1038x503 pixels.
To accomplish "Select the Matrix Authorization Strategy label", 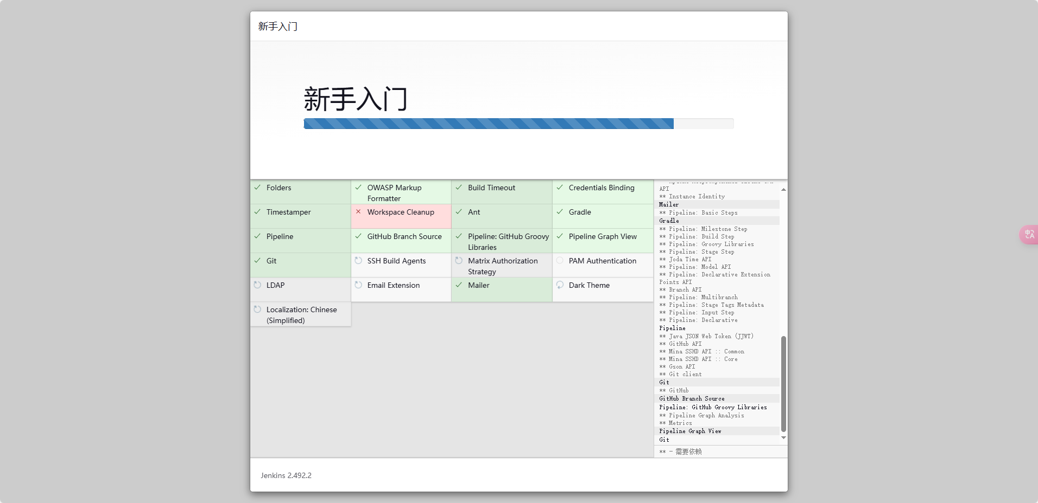I will pos(503,266).
